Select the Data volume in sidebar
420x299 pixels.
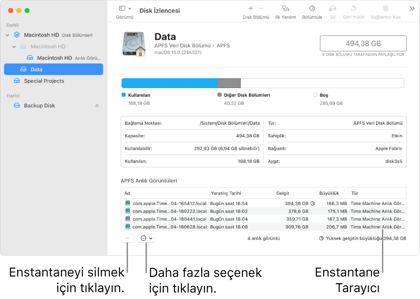click(x=54, y=70)
